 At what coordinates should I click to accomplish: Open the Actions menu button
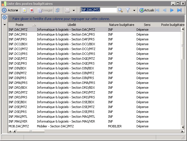10,10
